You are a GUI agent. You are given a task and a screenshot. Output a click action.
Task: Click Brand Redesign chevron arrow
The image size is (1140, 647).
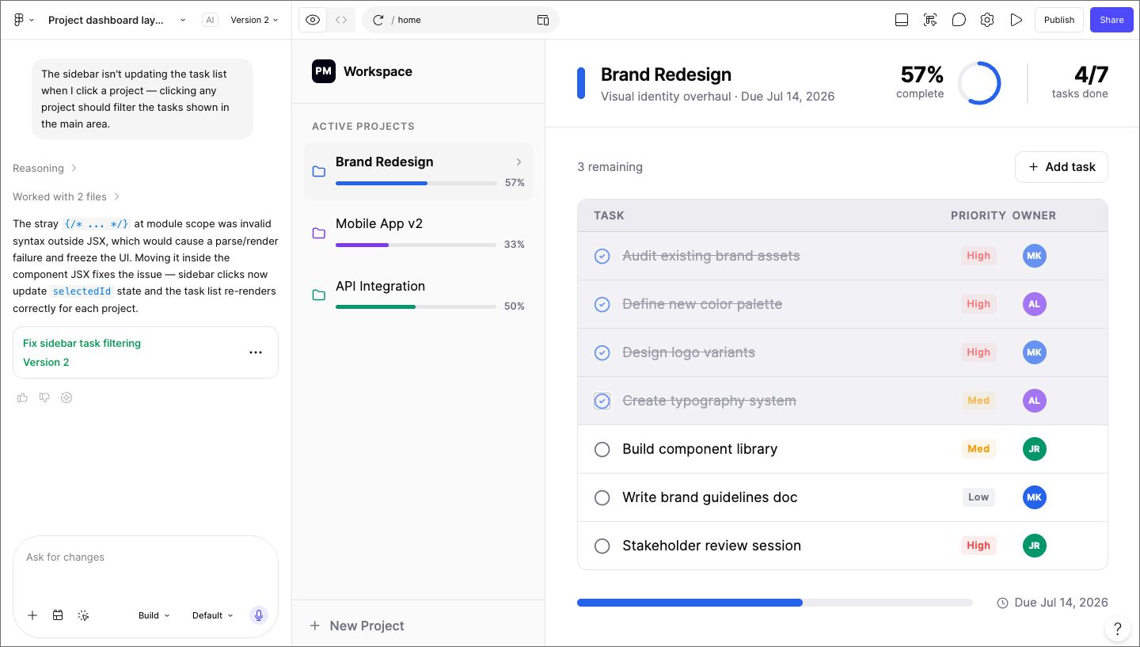tap(519, 162)
